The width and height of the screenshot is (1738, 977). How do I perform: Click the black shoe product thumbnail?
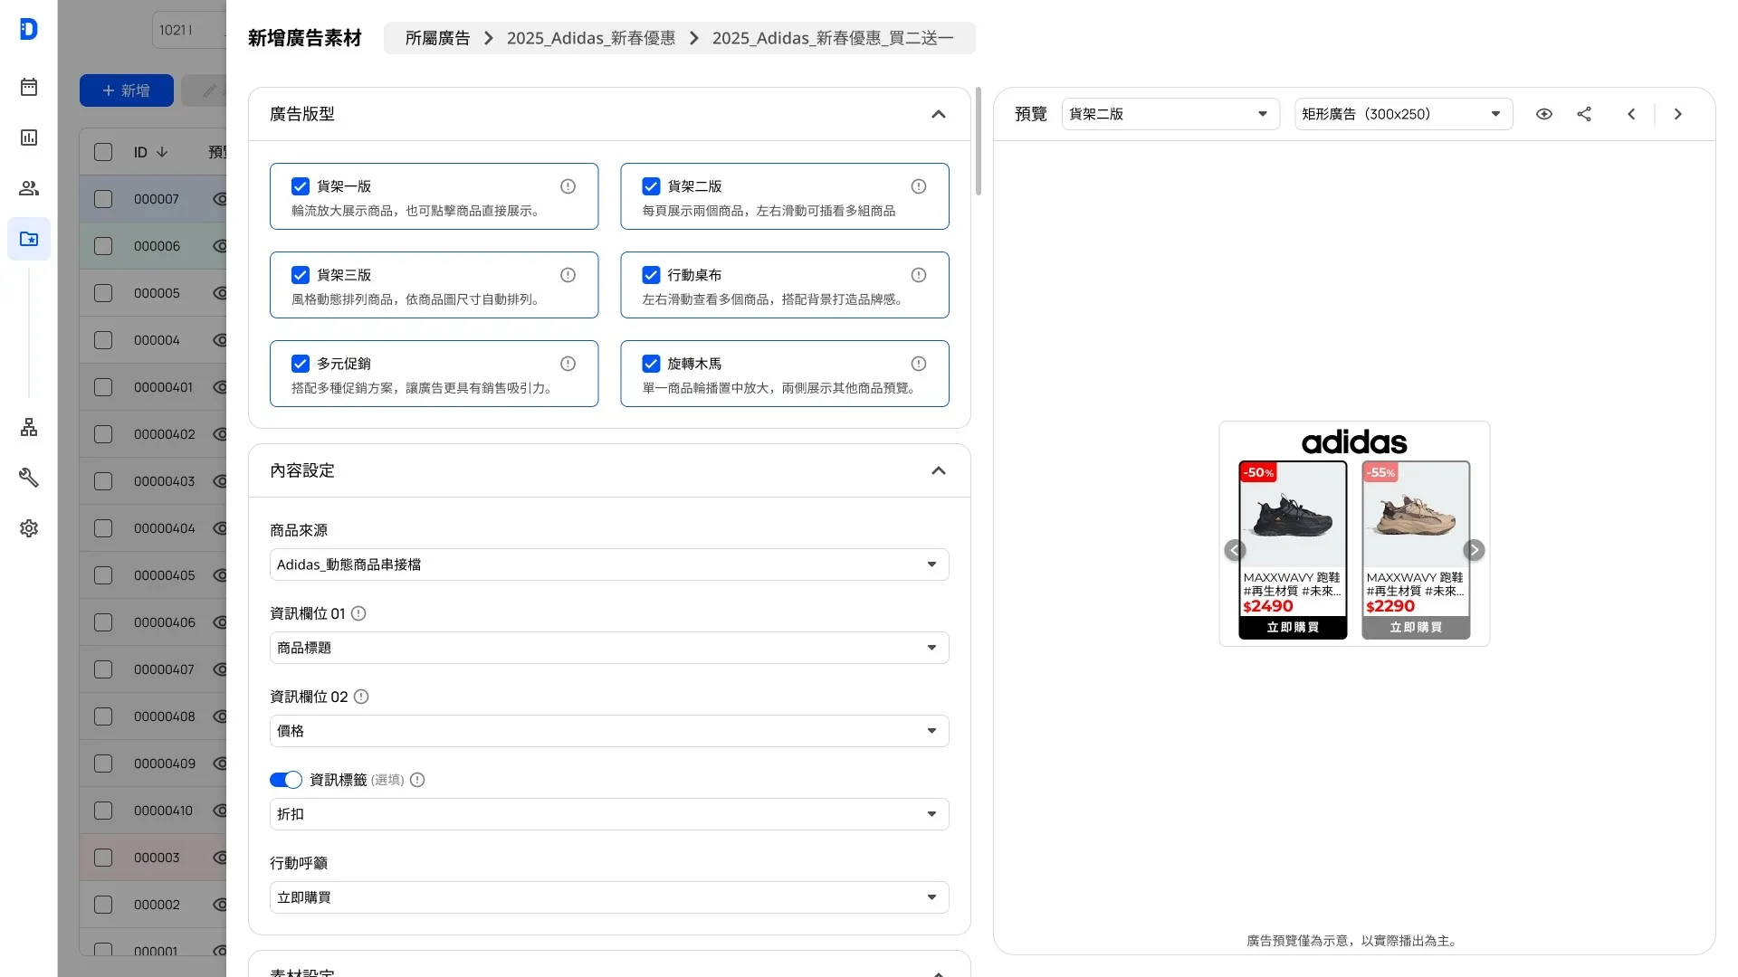pos(1293,514)
